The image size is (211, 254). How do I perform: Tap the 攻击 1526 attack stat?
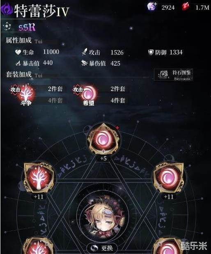102,53
